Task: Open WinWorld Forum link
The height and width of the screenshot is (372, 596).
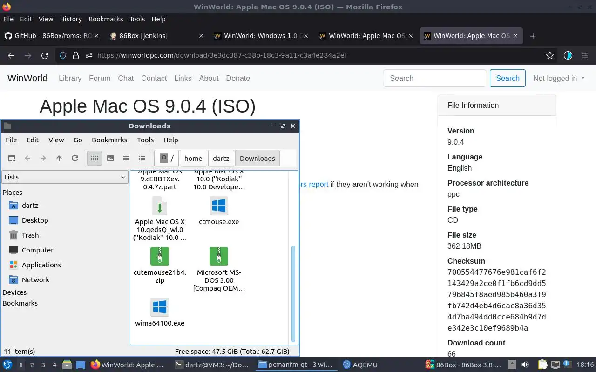Action: point(100,78)
